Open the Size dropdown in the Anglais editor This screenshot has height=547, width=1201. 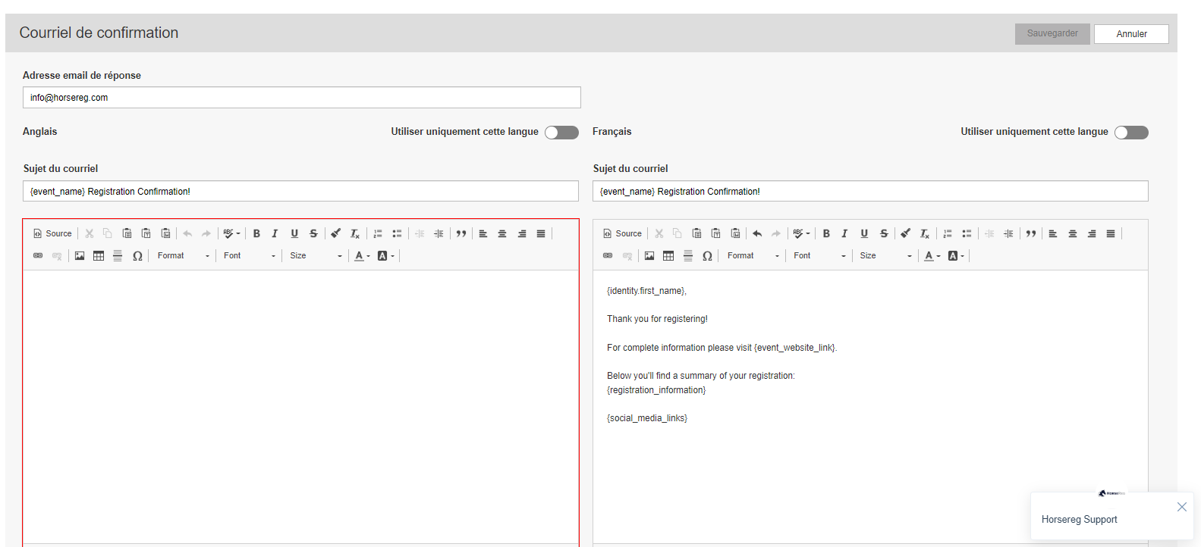[x=316, y=256]
